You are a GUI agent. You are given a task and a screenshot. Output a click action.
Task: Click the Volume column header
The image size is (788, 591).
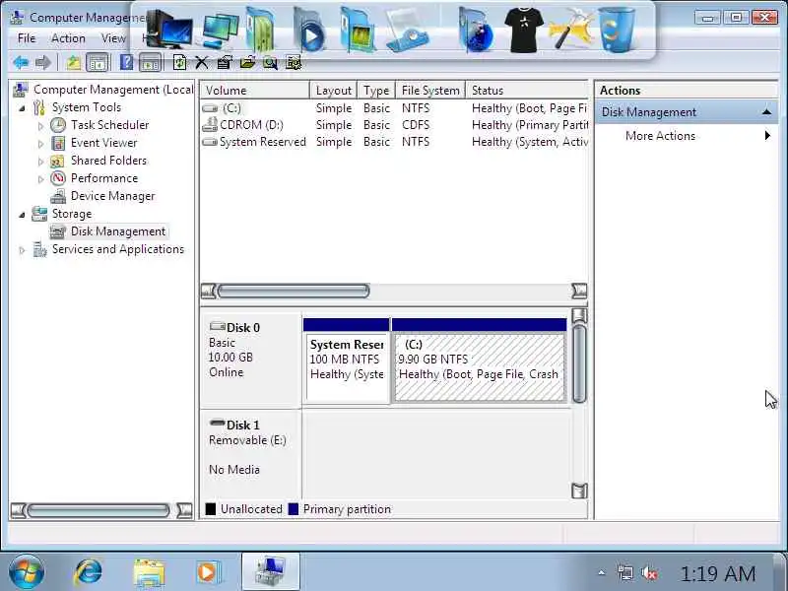coord(255,91)
